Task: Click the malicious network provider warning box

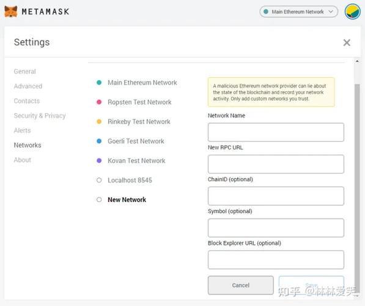Action: point(271,92)
